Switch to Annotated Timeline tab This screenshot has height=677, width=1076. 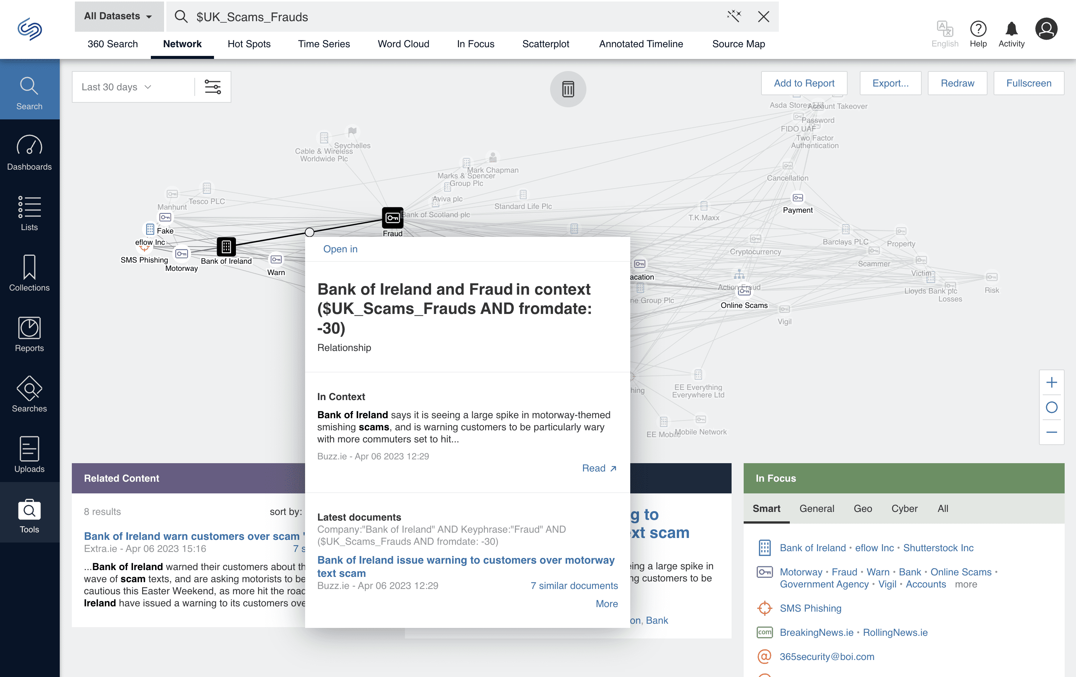(x=641, y=44)
